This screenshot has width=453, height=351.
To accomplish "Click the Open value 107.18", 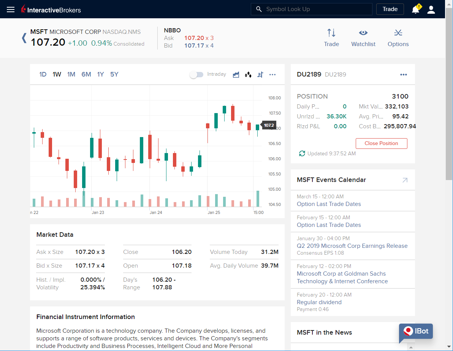I will [182, 266].
